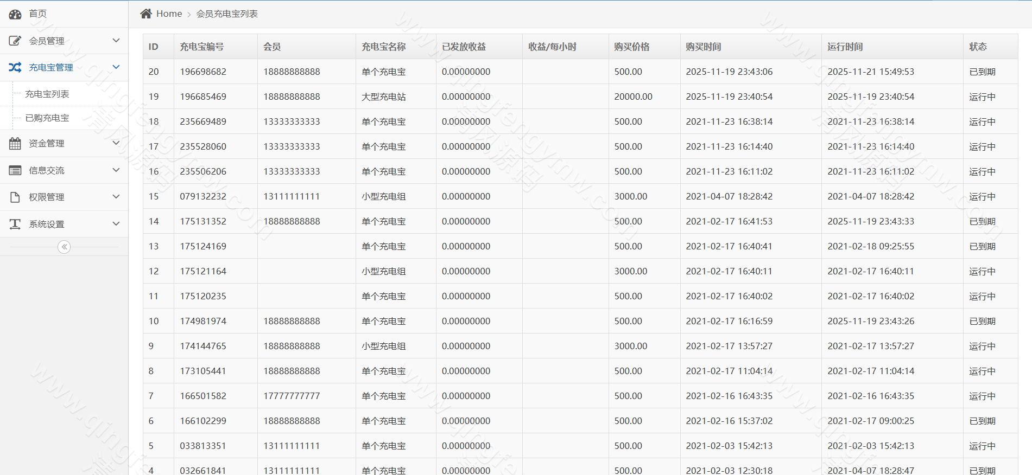
Task: Click the text icon beside 系统设置
Action: tap(15, 224)
